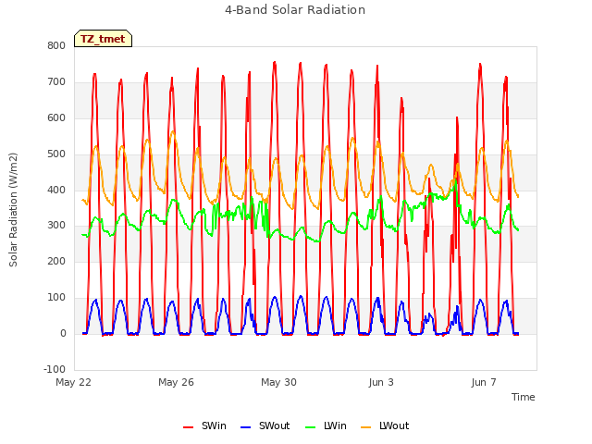Click the 500 y-axis tick label

point(56,154)
